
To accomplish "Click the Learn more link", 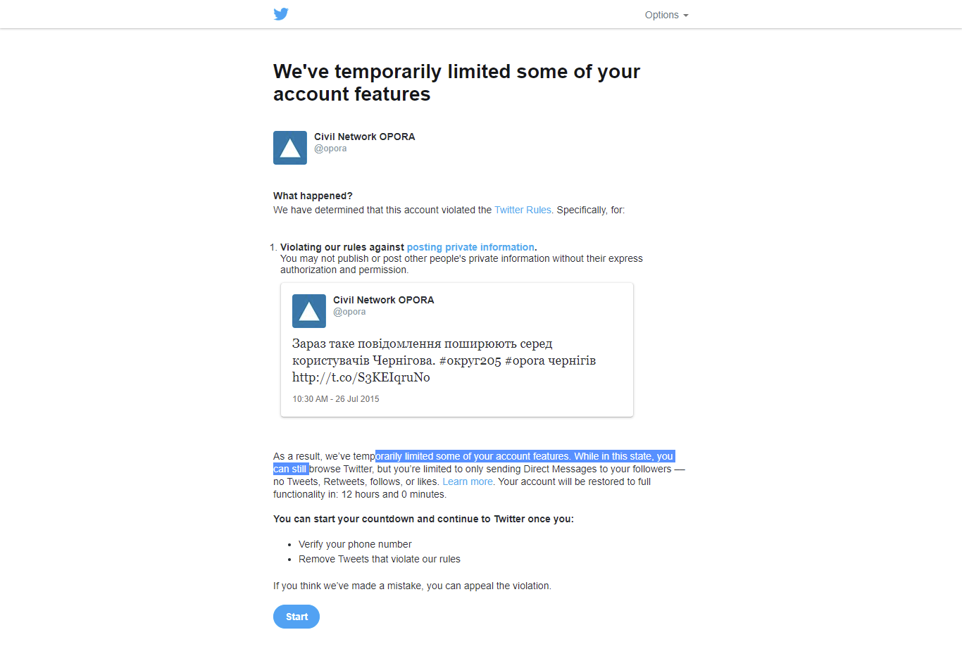I will (468, 481).
